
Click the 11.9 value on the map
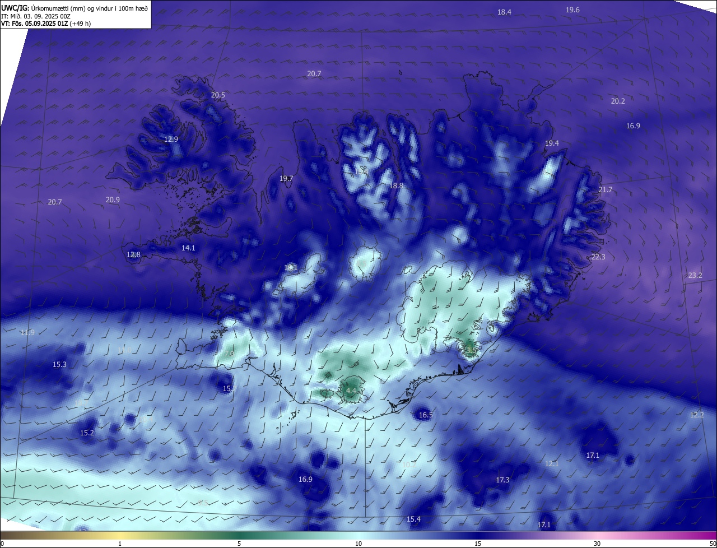click(27, 332)
